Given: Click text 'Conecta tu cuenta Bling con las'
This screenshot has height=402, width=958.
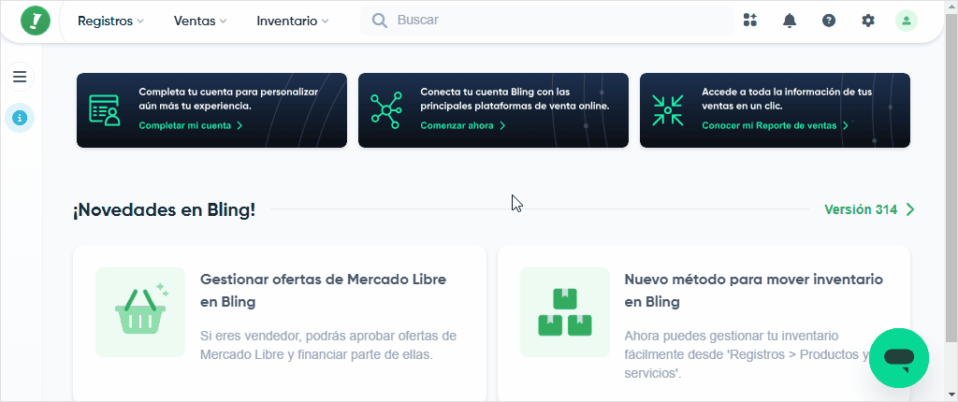Looking at the screenshot, I should (495, 92).
